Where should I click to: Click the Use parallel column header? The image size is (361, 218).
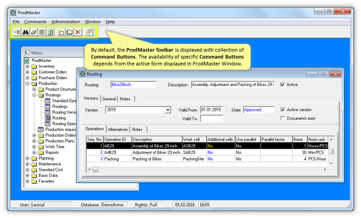pyautogui.click(x=248, y=139)
